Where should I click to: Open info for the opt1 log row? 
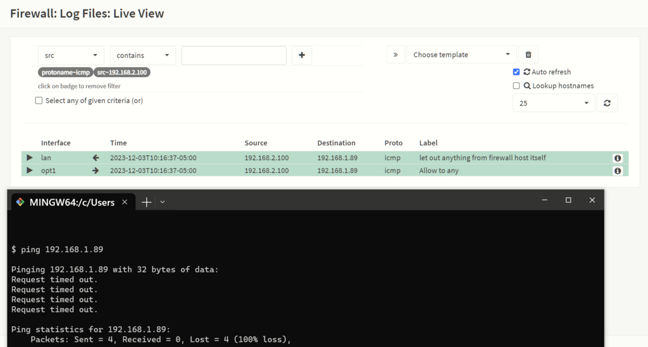pyautogui.click(x=618, y=171)
